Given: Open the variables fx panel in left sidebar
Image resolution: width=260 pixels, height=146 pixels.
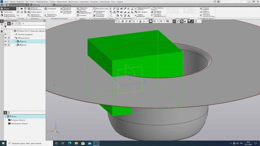Looking at the screenshot, I should coord(2,28).
